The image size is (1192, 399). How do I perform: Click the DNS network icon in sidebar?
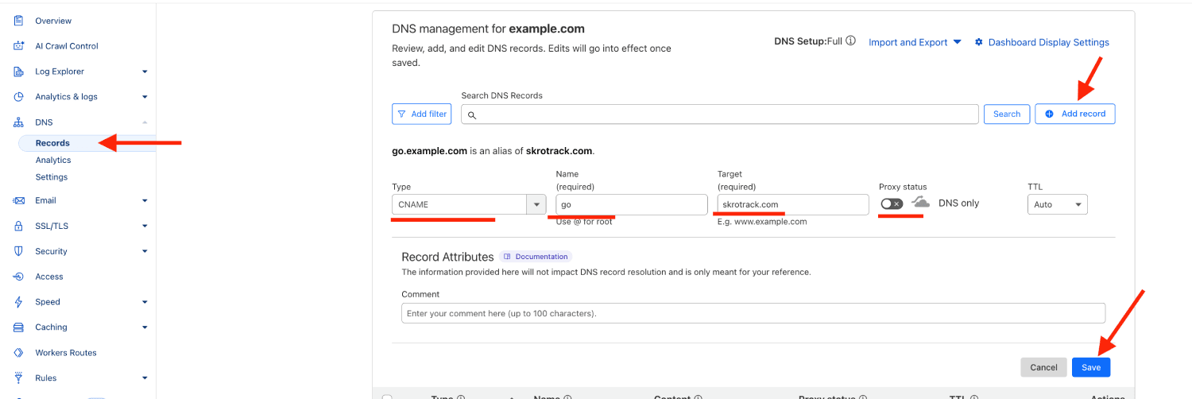click(18, 122)
